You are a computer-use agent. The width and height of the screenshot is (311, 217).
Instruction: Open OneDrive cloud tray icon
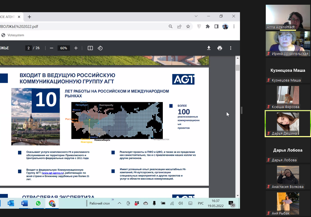pyautogui.click(x=146, y=203)
